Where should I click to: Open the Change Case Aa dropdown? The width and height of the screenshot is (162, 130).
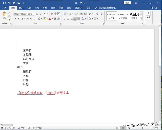[46, 14]
